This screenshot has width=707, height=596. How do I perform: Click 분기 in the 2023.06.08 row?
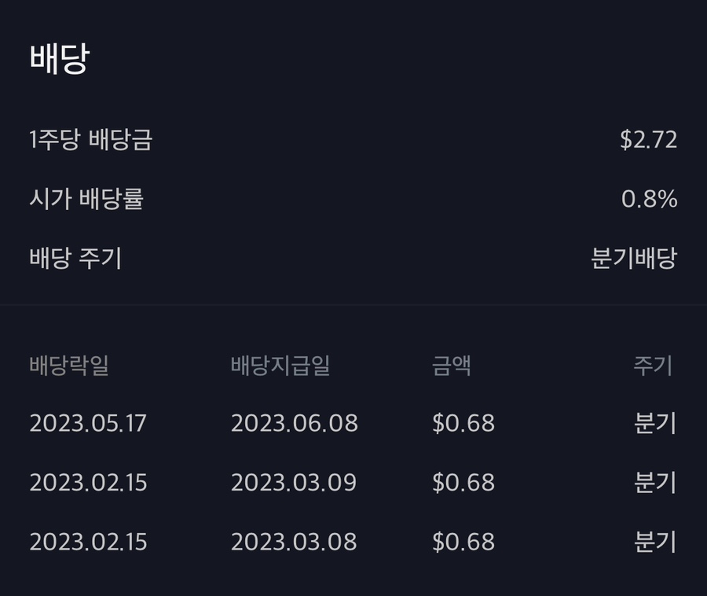[655, 423]
